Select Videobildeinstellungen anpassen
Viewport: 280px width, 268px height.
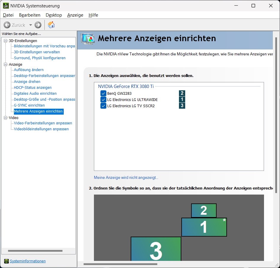click(41, 129)
